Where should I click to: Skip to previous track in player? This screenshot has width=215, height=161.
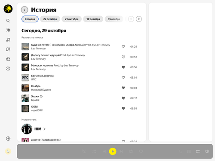click(x=104, y=152)
